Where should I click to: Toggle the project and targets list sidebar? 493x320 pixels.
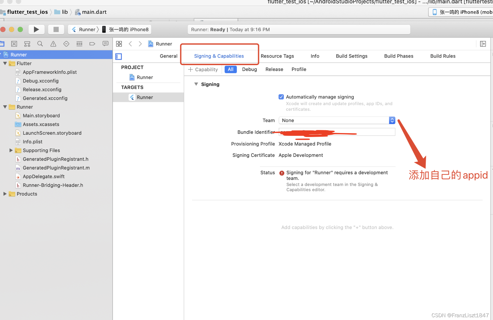point(119,56)
